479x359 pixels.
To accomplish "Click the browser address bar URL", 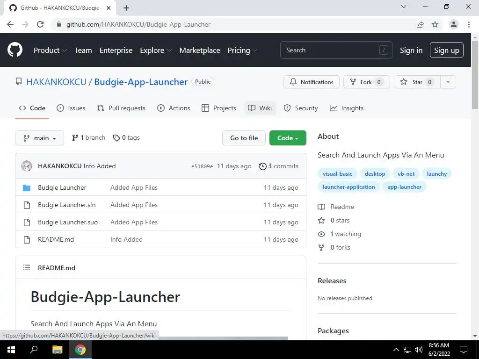I will pos(138,24).
